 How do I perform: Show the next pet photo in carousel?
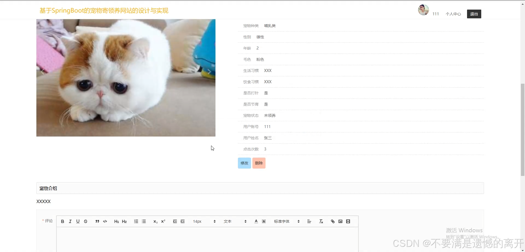[x=209, y=72]
